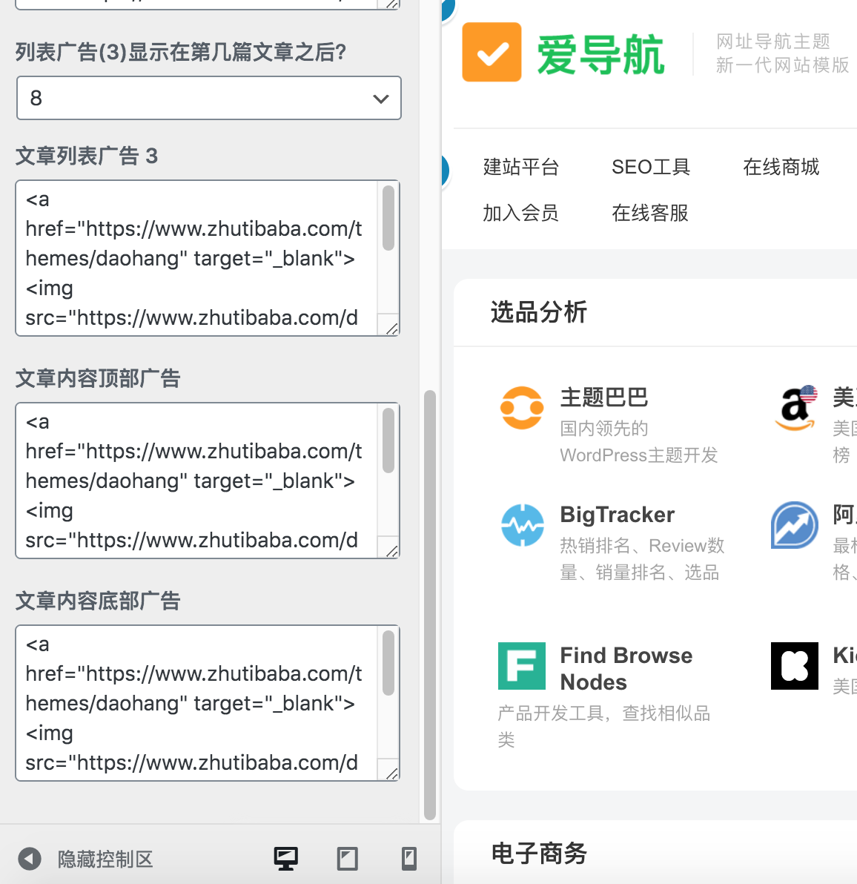Click the orange checkmark site logo
The height and width of the screenshot is (884, 857).
coord(492,52)
